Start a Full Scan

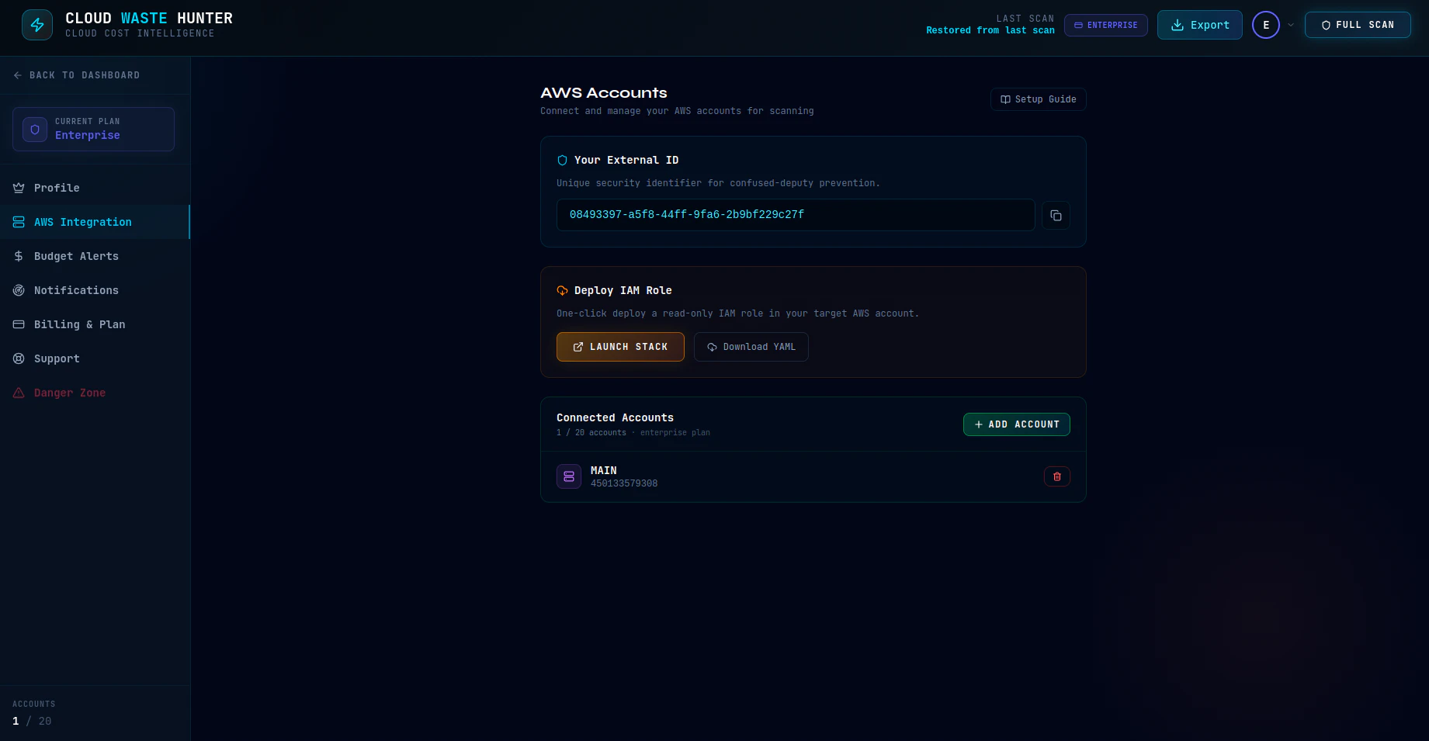(1357, 24)
